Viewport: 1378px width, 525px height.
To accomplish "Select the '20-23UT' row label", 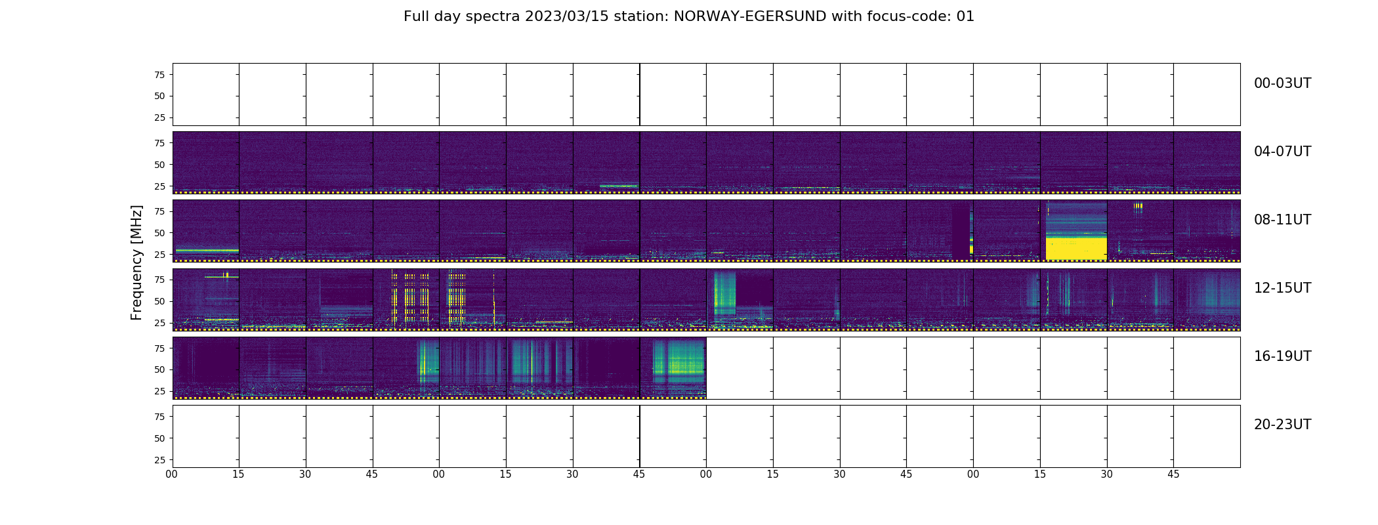I will coord(1282,425).
